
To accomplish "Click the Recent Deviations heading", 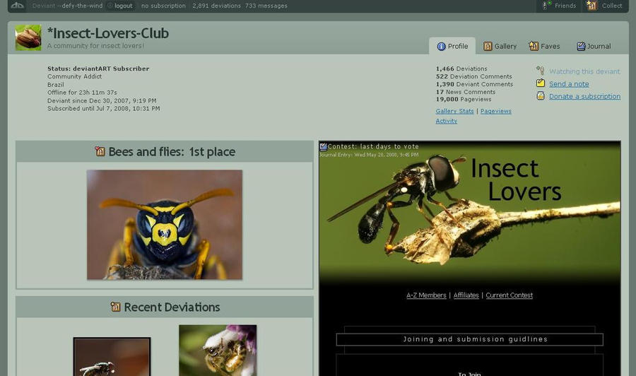I will [172, 307].
